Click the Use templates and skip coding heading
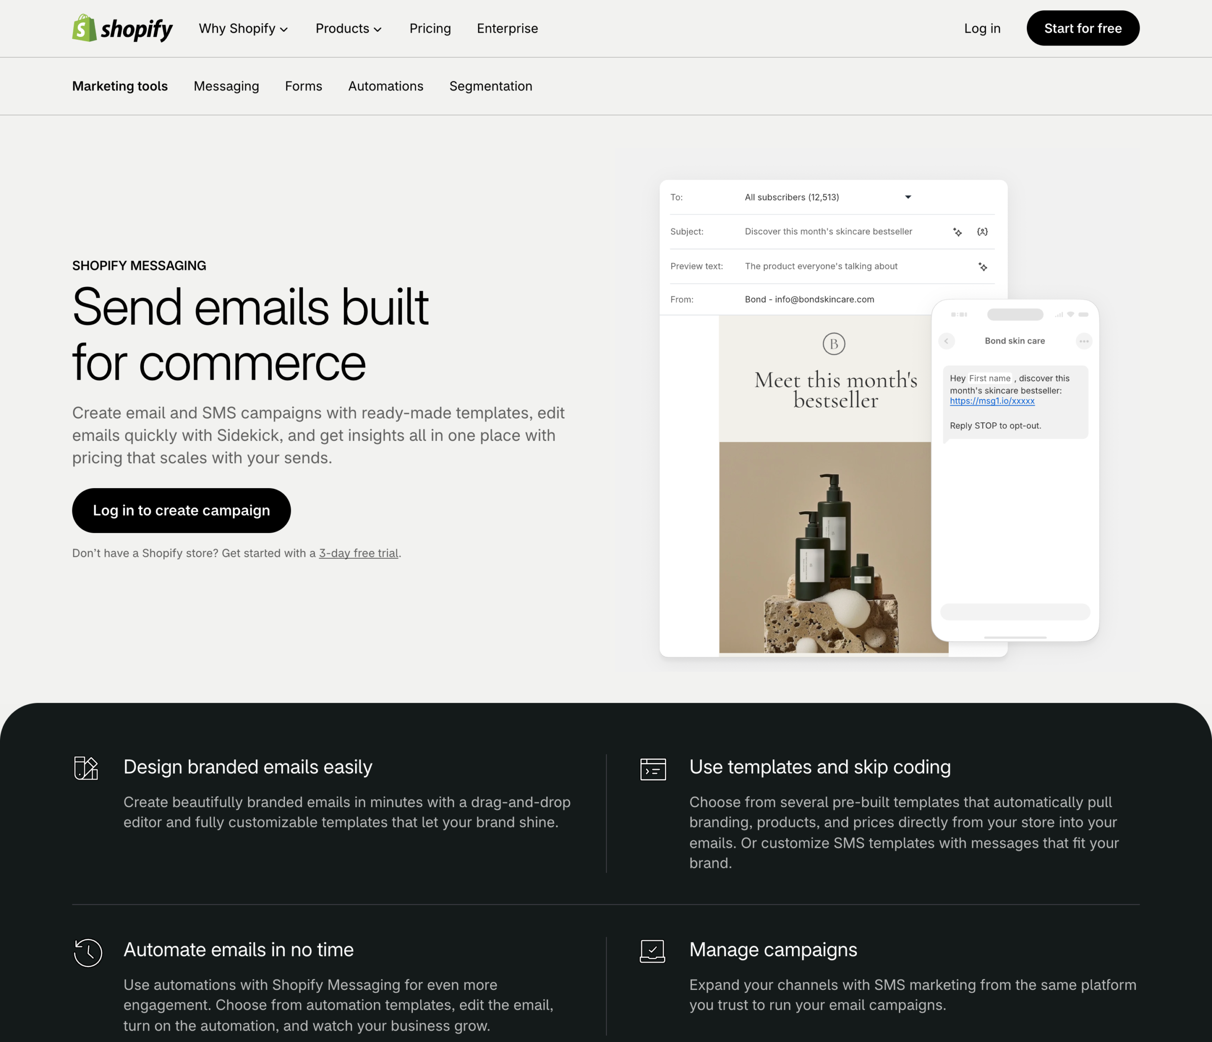 (820, 767)
